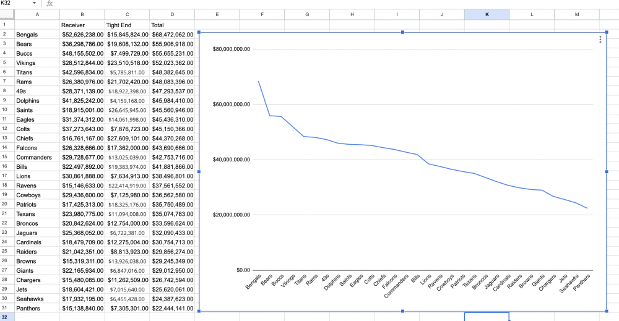Select the row 32 header
Image resolution: width=619 pixels, height=321 pixels.
coord(7,317)
